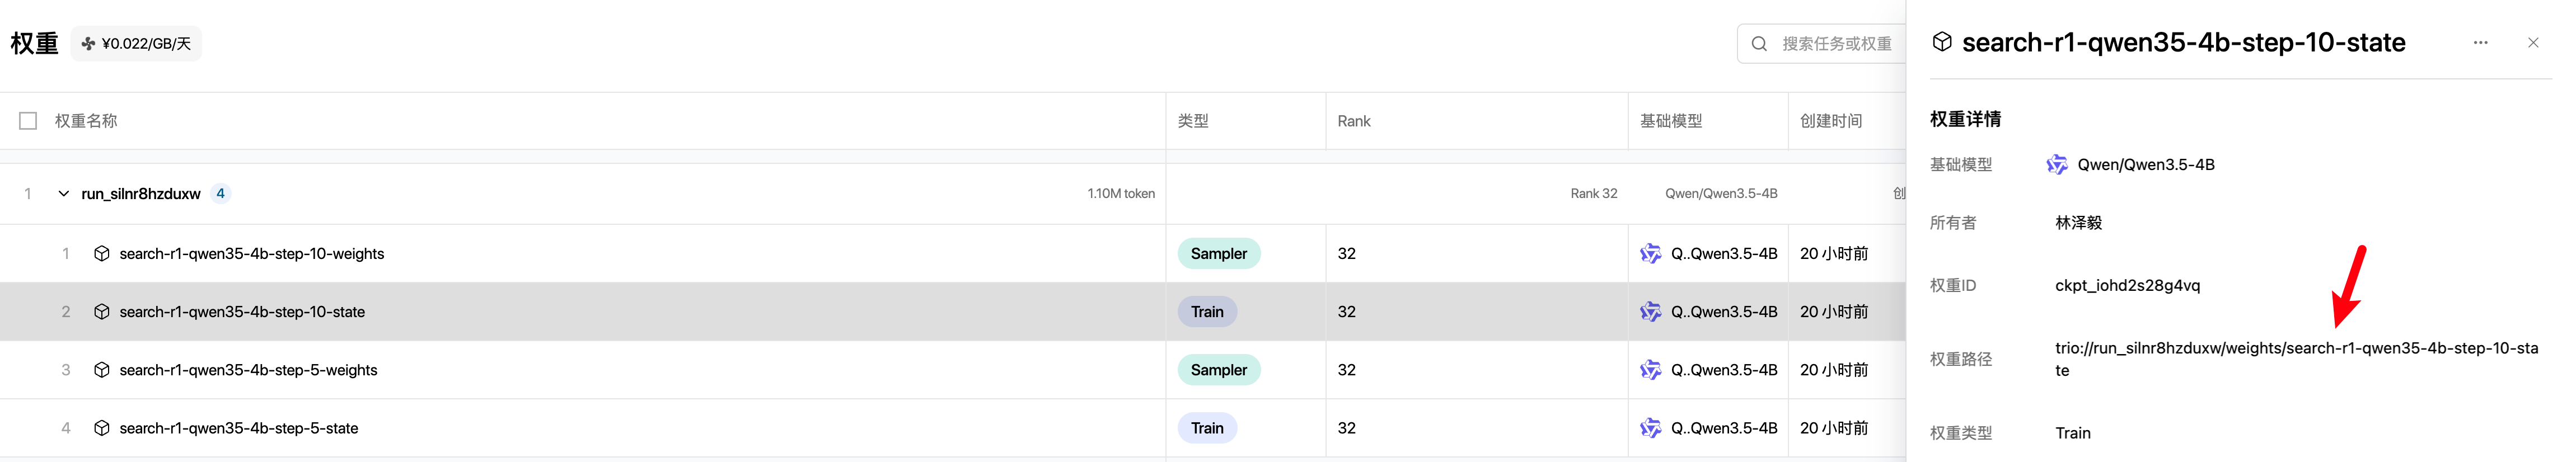The width and height of the screenshot is (2576, 462).
Task: Select the search-r1-qwen35-4b-step-10-weights row
Action: tap(953, 254)
